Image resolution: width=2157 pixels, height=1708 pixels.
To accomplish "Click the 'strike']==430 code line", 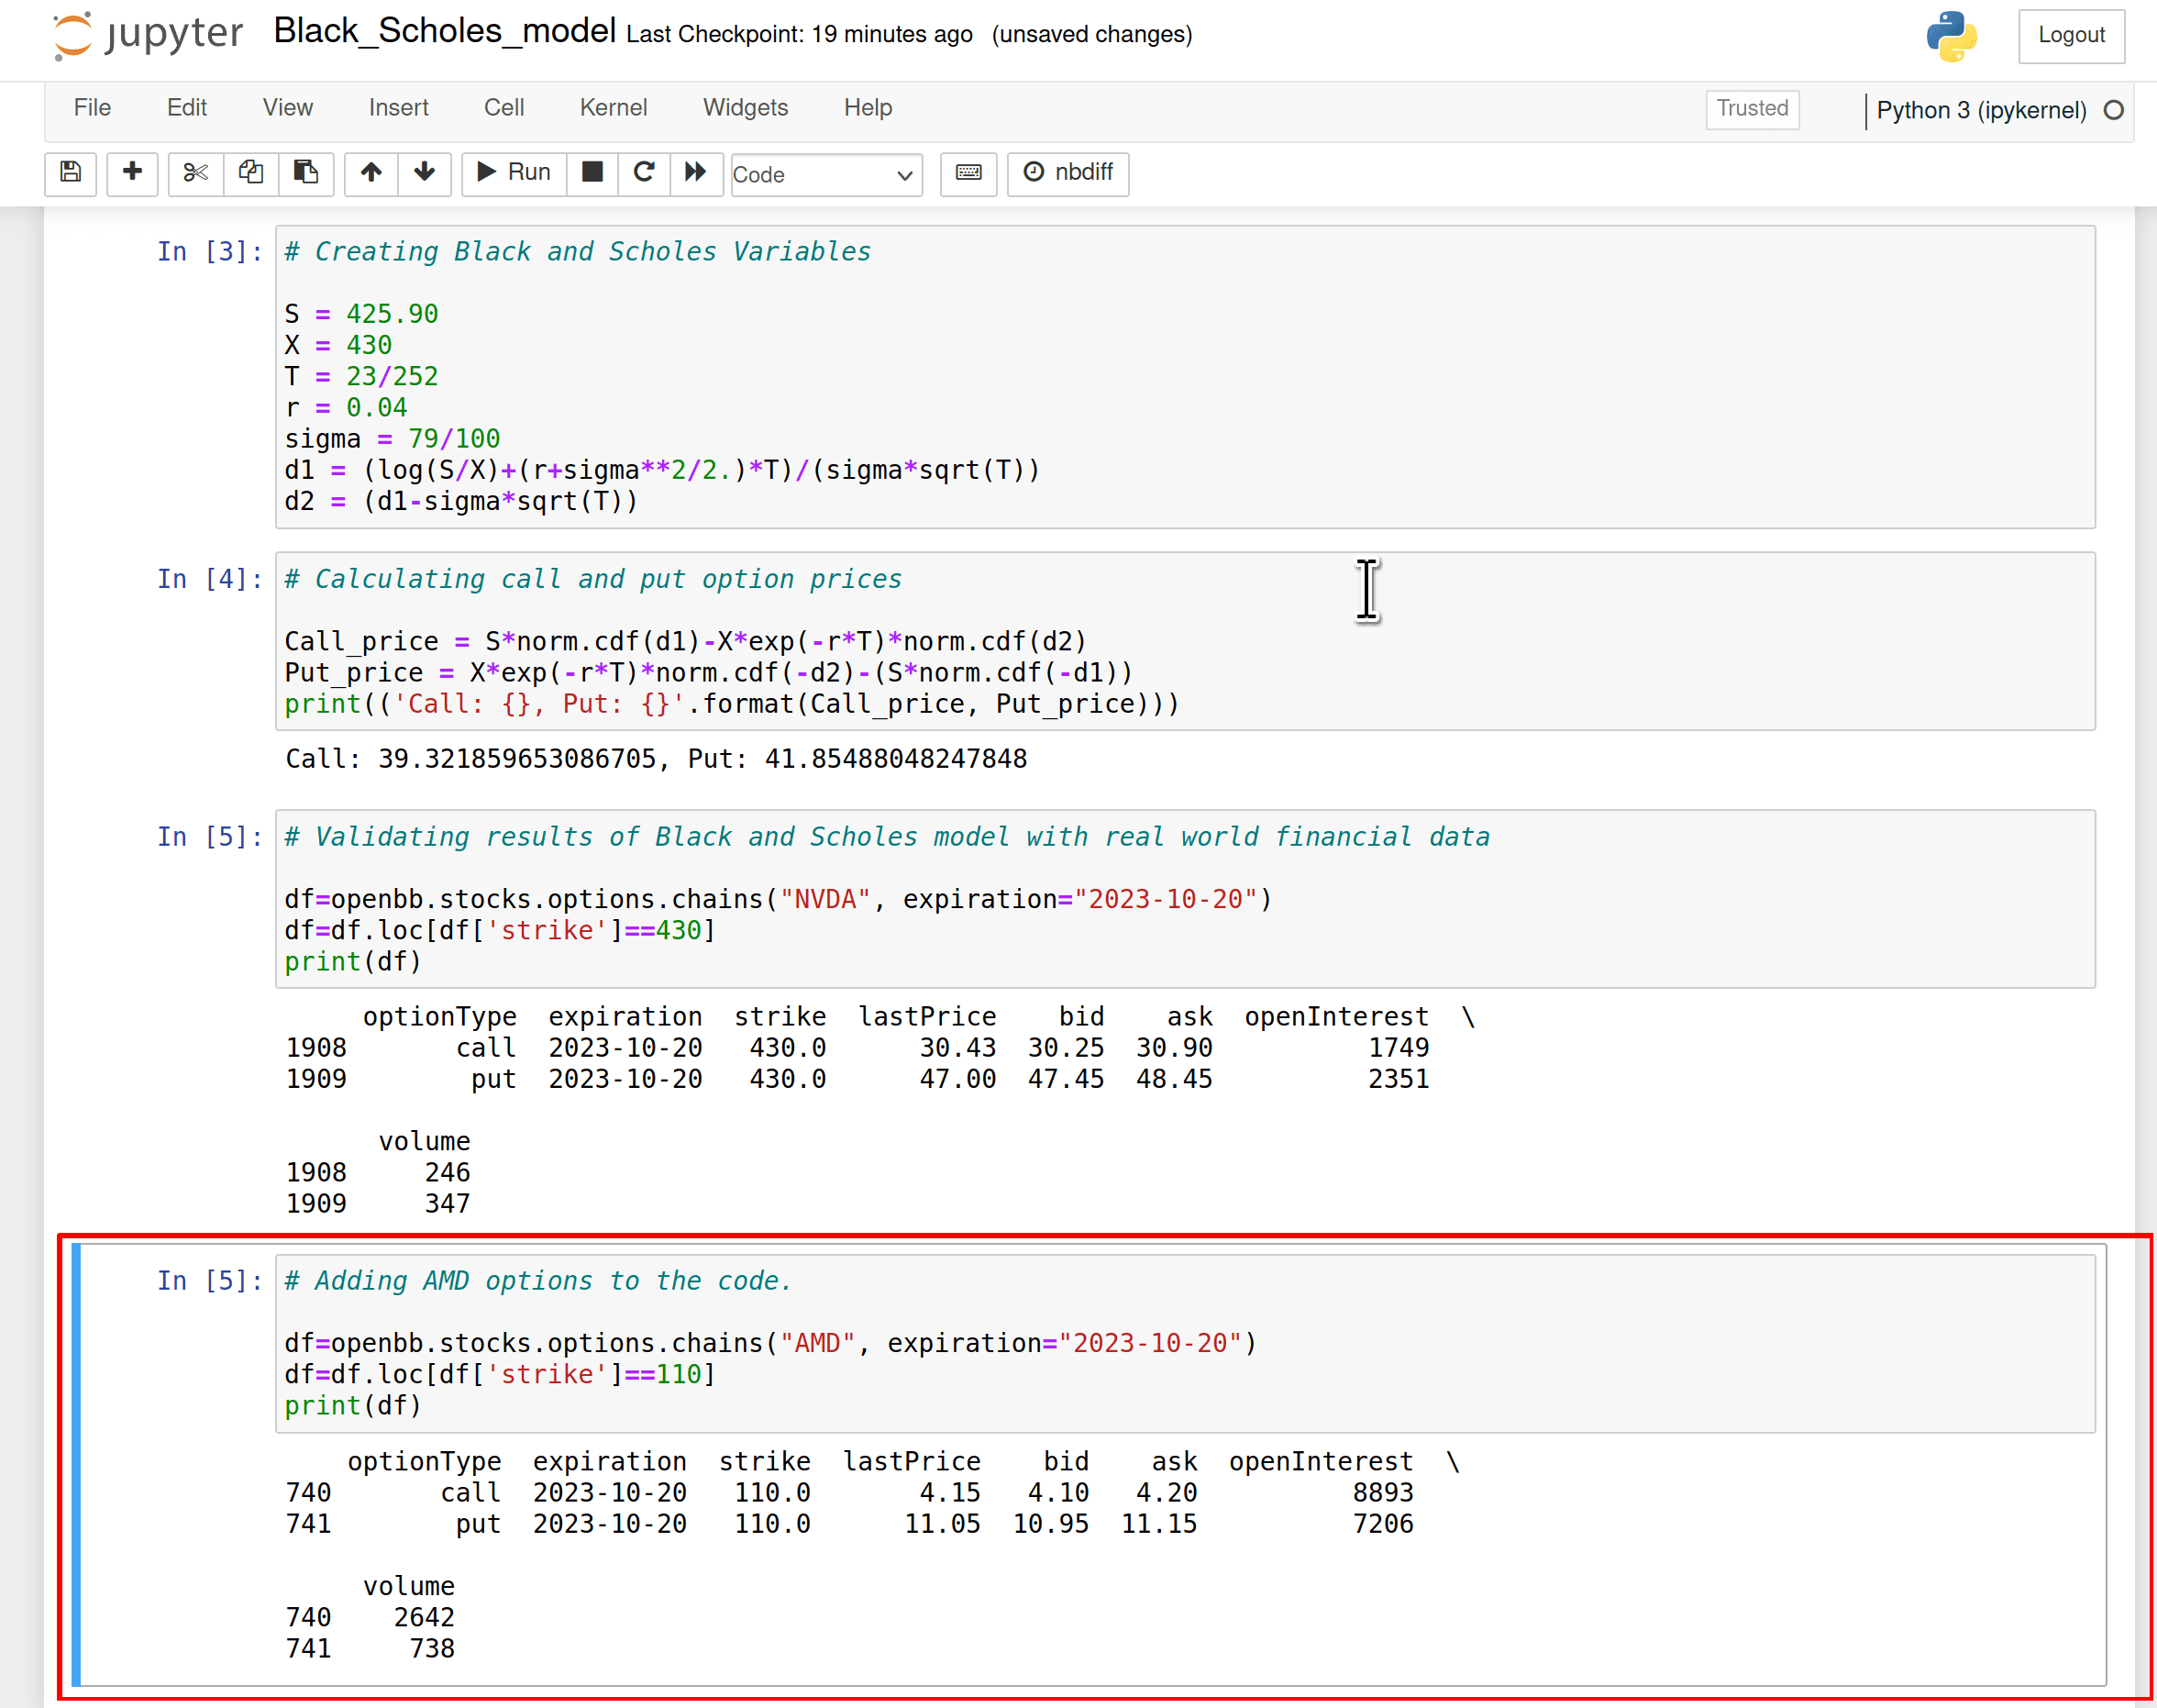I will click(x=501, y=931).
